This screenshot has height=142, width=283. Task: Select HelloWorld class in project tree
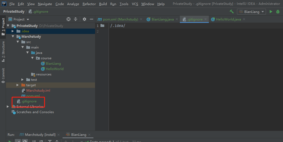click(x=54, y=69)
